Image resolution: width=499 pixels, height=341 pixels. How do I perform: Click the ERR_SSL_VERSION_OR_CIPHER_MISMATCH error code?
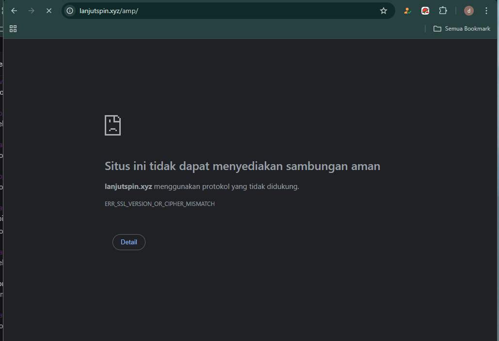(160, 204)
